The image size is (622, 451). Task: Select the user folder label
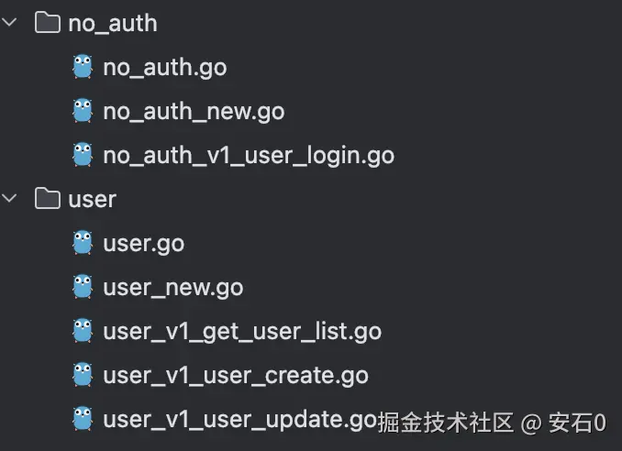pyautogui.click(x=92, y=199)
